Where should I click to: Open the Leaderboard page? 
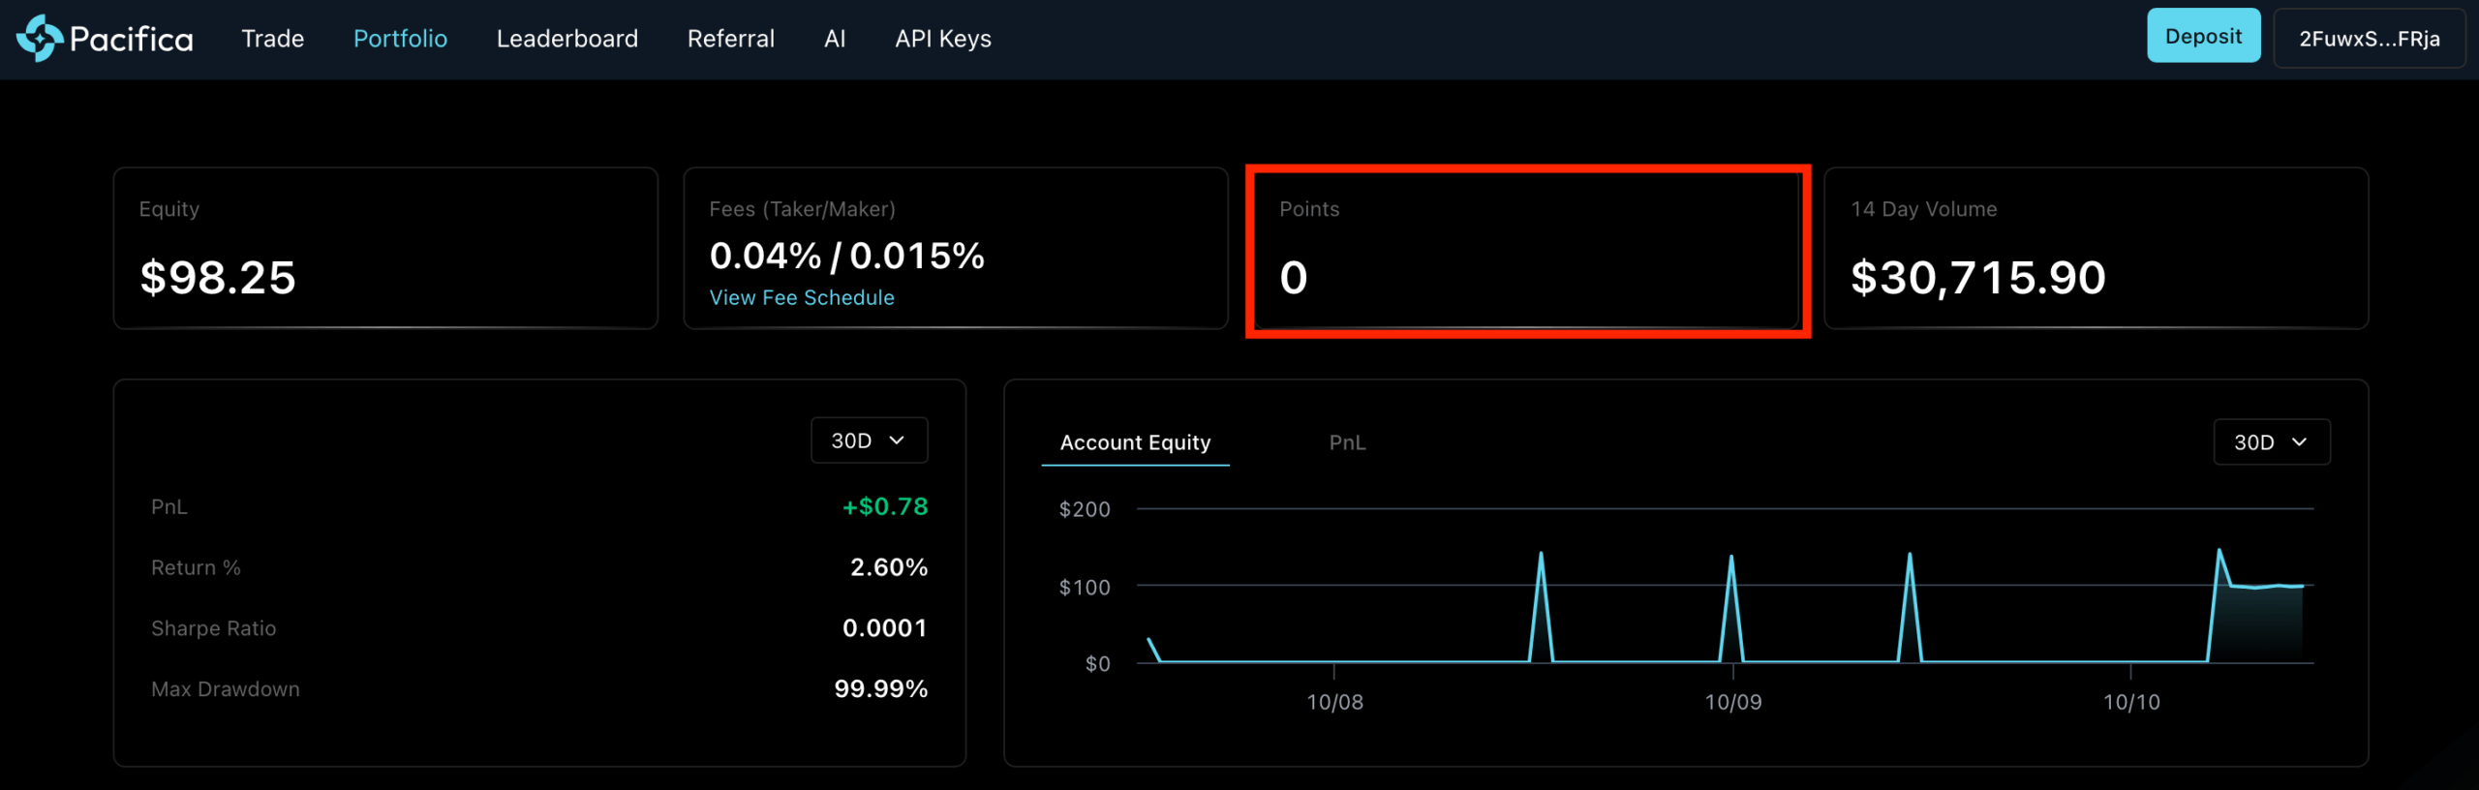(x=566, y=39)
